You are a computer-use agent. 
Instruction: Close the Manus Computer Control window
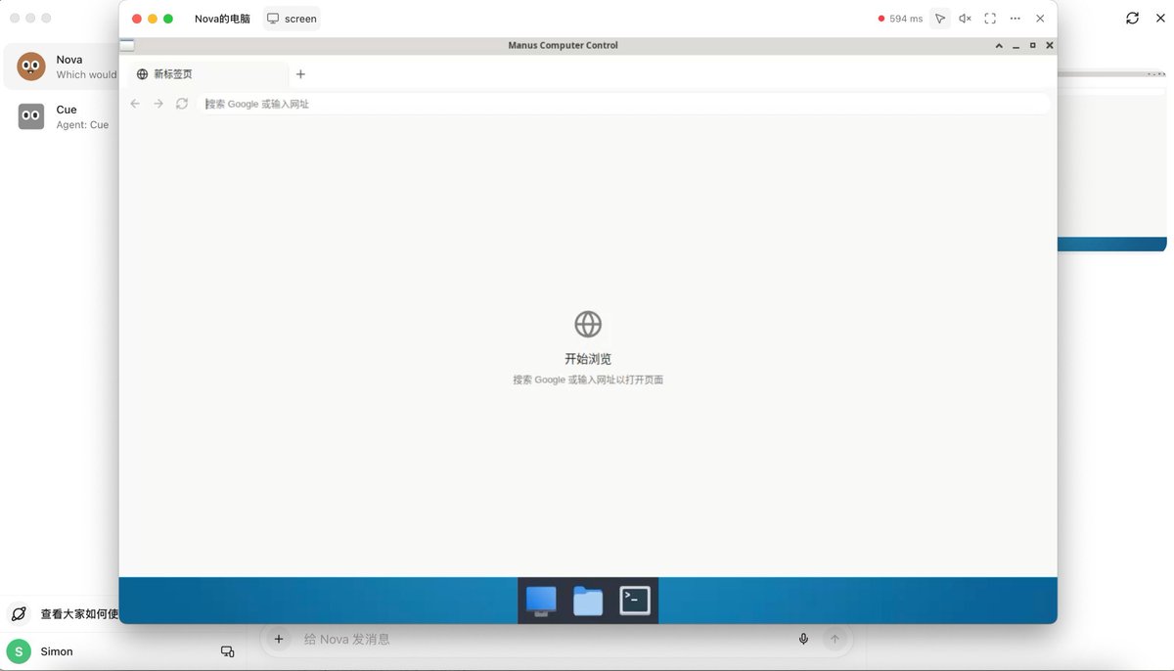click(1050, 45)
